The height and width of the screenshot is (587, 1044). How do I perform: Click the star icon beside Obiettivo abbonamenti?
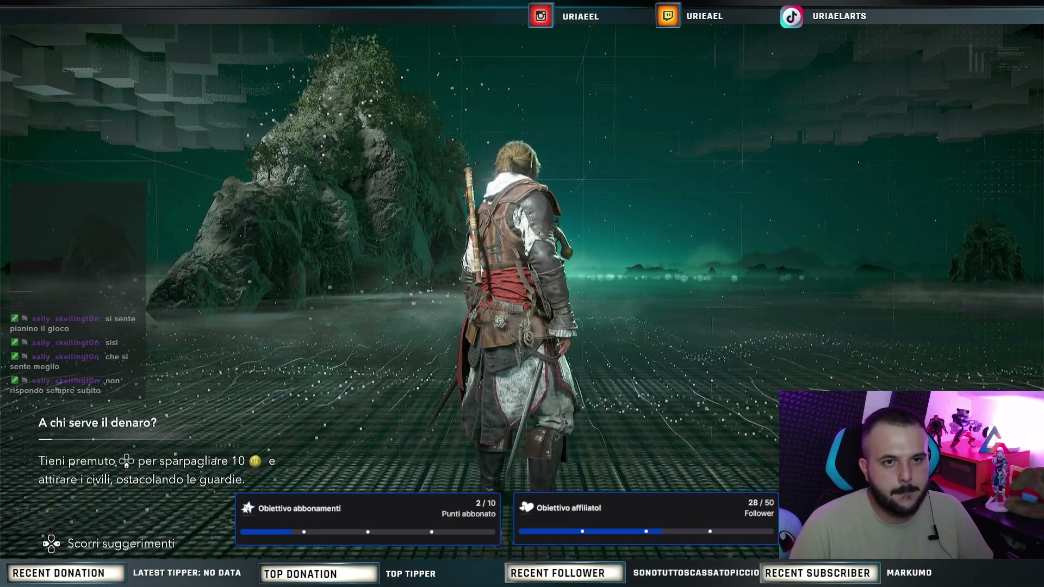pos(248,508)
